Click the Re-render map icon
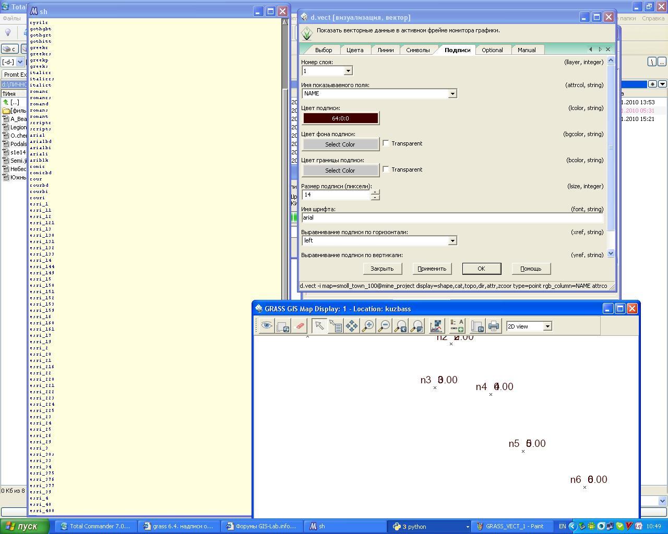 pos(283,326)
